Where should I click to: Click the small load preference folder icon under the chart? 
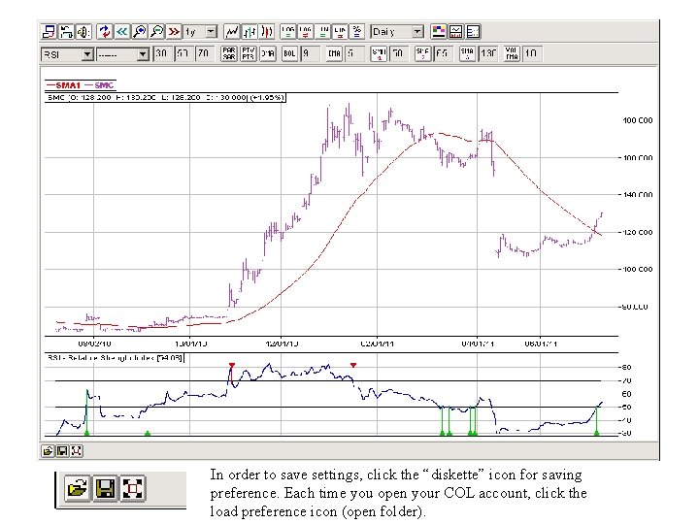pos(48,451)
